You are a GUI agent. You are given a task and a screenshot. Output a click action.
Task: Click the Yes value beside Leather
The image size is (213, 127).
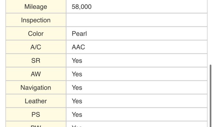(77, 101)
